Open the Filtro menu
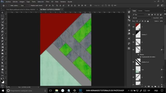This screenshot has height=93, width=166. pos(47,2)
